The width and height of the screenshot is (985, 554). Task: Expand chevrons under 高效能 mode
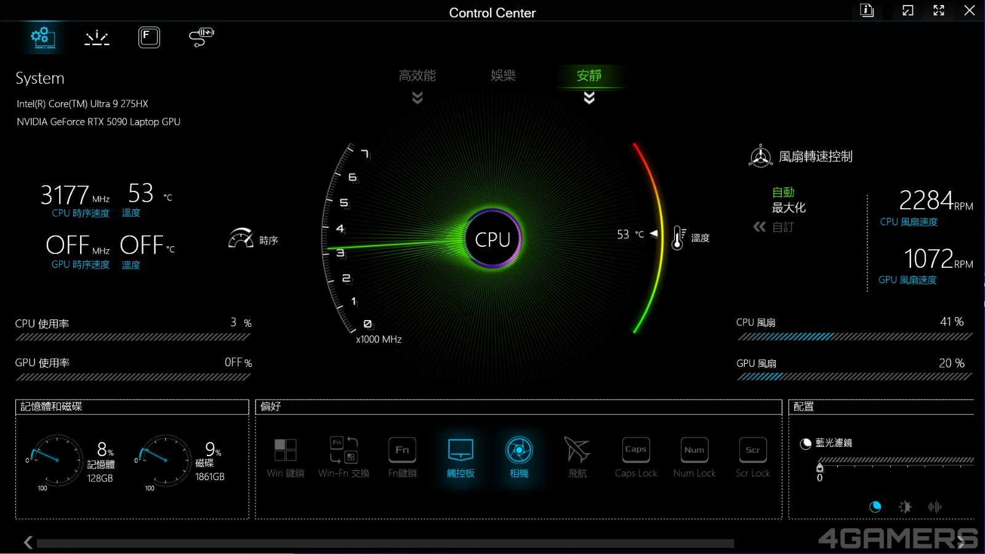tap(417, 98)
